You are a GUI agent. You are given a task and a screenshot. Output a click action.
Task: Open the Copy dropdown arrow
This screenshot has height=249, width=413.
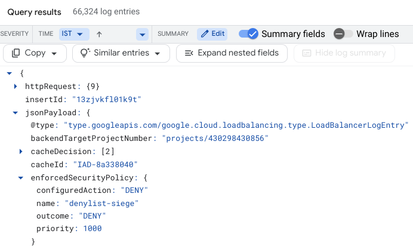[x=54, y=54]
